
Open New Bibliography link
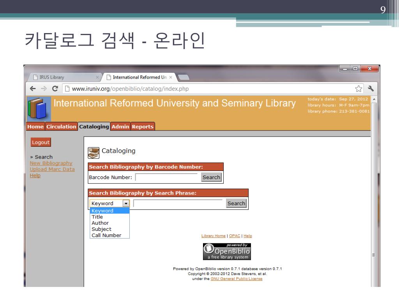tap(51, 163)
